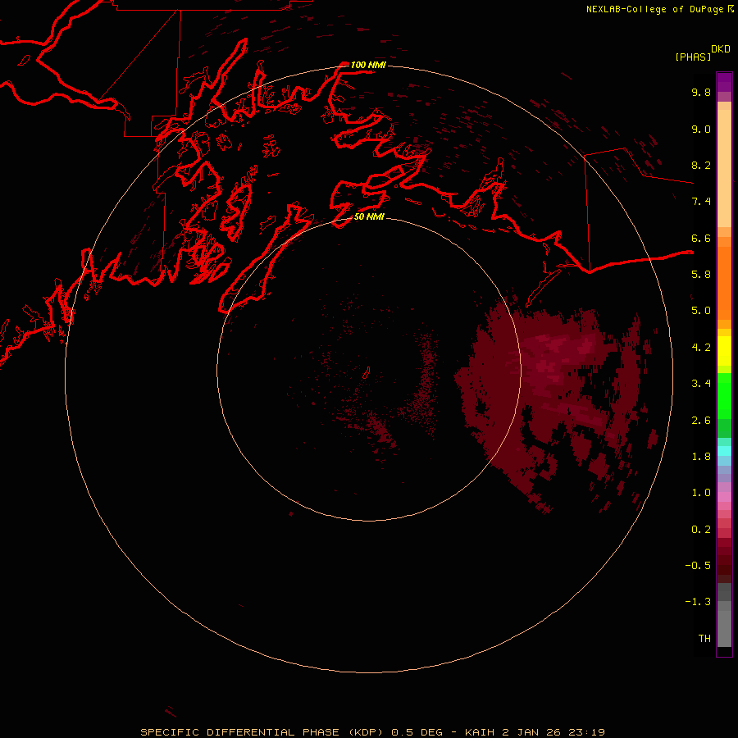The height and width of the screenshot is (738, 738).
Task: Click the 1.8 value on the color scale
Action: click(x=701, y=457)
